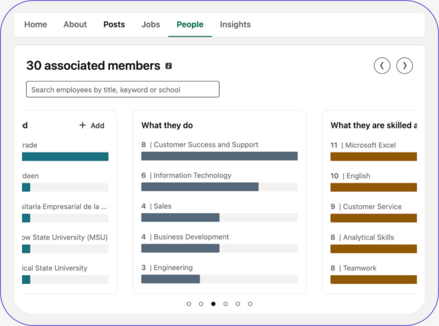Click the '30 associated members' heading
Image resolution: width=439 pixels, height=326 pixels.
[93, 66]
